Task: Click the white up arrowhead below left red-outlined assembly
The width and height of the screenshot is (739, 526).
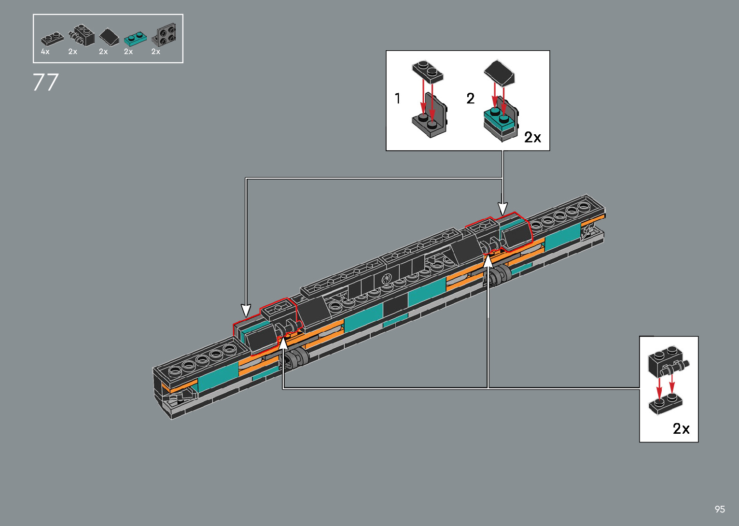Action: [x=283, y=343]
